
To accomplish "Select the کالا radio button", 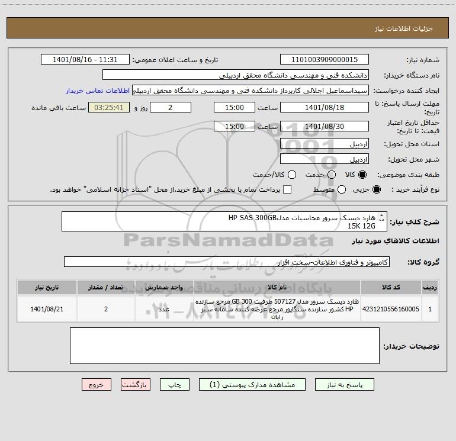I will tap(362, 175).
